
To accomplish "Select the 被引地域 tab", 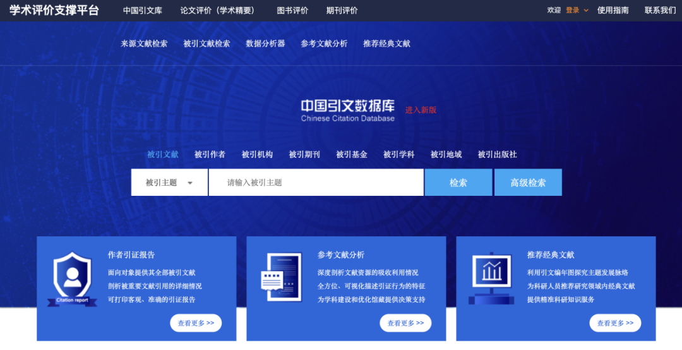I will pyautogui.click(x=446, y=155).
